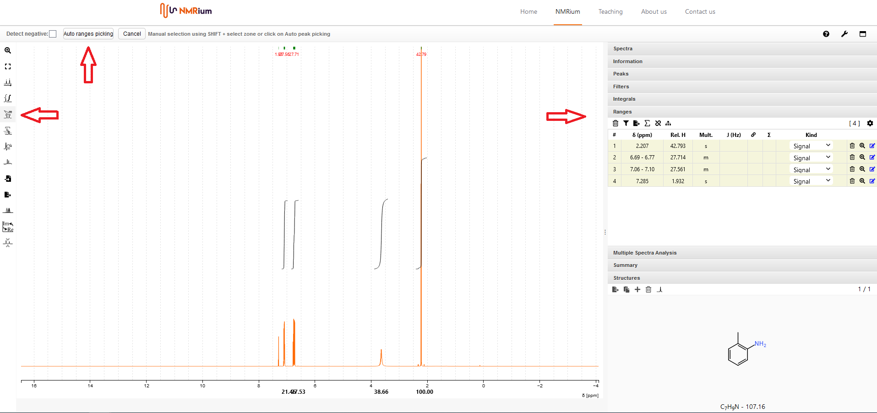Open the Contact us page
The image size is (877, 413).
click(x=700, y=11)
